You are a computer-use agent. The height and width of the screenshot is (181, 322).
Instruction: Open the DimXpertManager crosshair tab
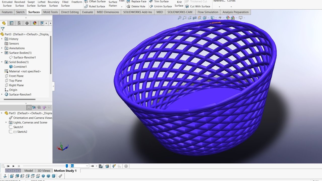click(x=27, y=23)
